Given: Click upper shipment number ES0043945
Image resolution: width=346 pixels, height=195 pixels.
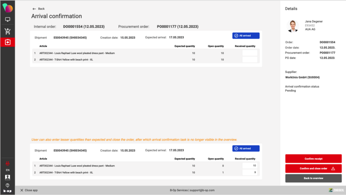Looking at the screenshot, I should (x=70, y=38).
